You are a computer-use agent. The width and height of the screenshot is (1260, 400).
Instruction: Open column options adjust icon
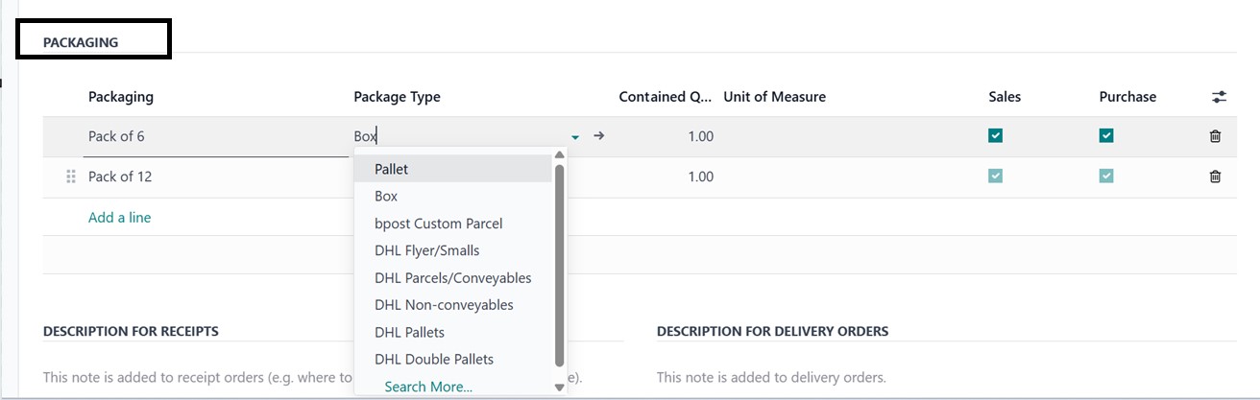click(x=1219, y=97)
